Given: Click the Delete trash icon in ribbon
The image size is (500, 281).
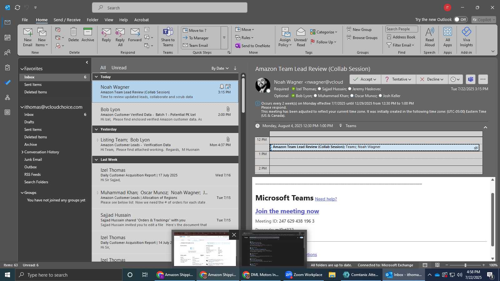Looking at the screenshot, I should coord(73,32).
